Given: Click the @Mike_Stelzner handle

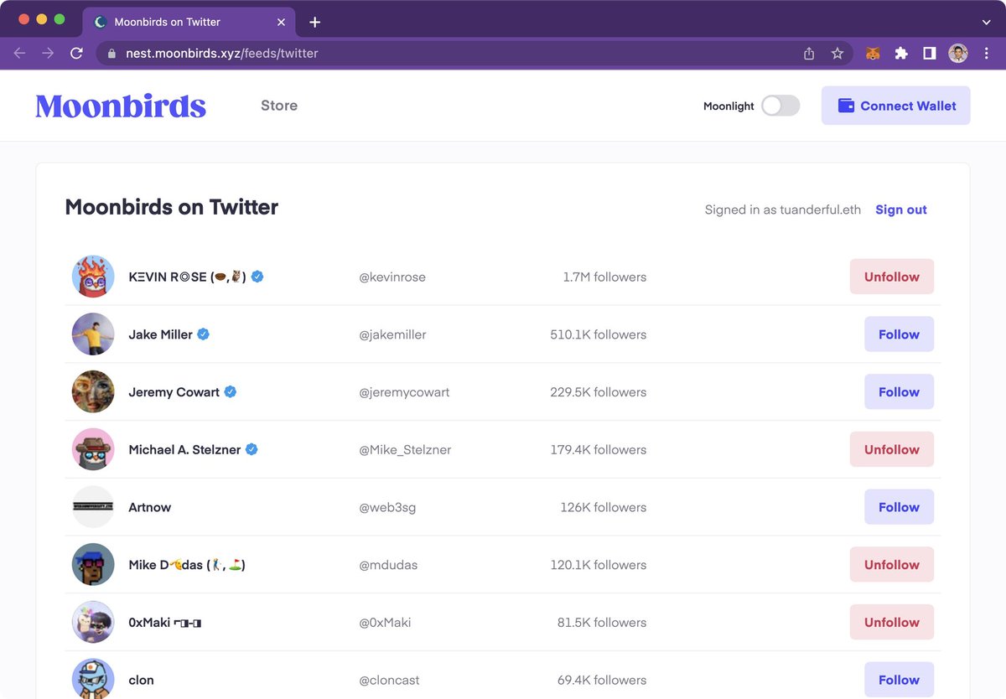Looking at the screenshot, I should tap(405, 450).
